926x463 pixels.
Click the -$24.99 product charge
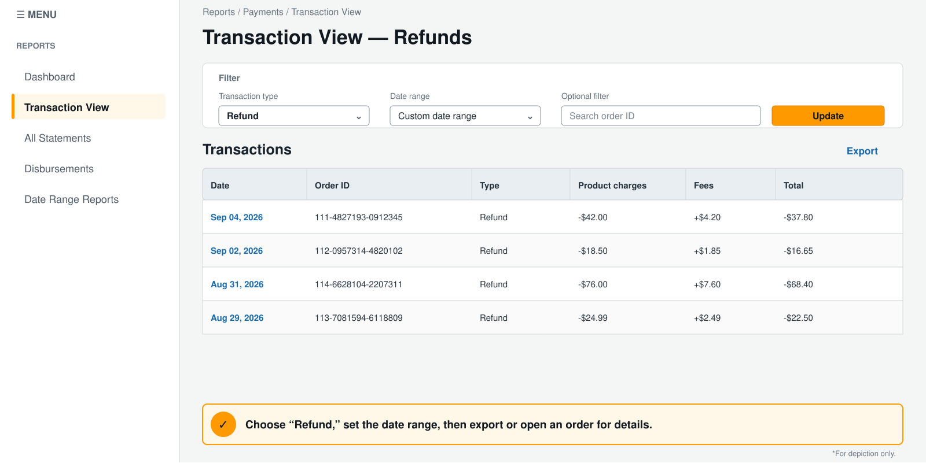593,318
